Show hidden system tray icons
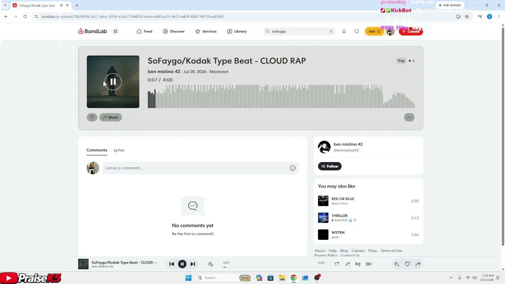Viewport: 505px width, 284px height. 451,278
